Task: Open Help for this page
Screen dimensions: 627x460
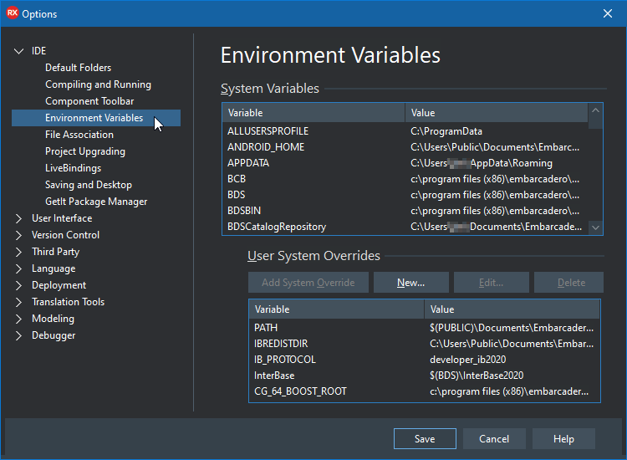Action: coord(563,439)
